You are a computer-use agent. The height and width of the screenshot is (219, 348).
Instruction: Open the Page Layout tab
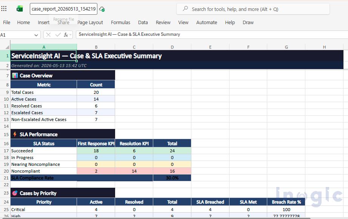(90, 22)
